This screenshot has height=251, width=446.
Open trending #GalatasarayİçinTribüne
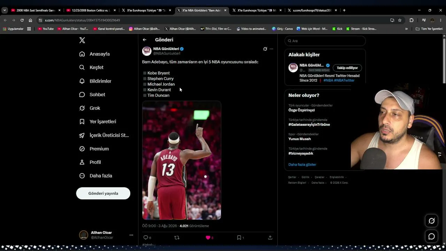click(309, 124)
